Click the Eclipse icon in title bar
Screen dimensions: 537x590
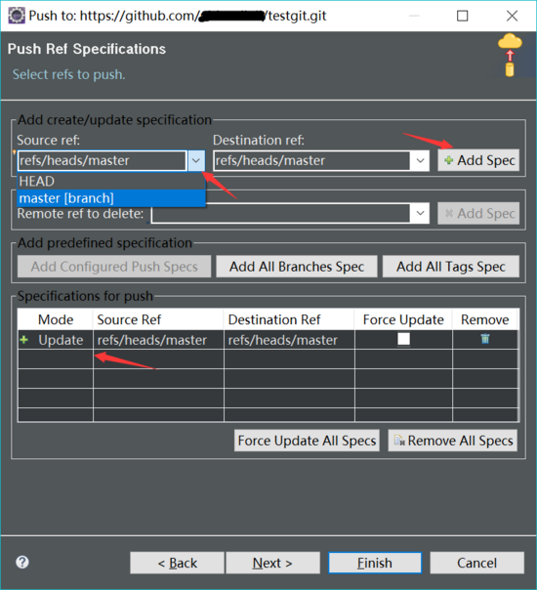[17, 16]
